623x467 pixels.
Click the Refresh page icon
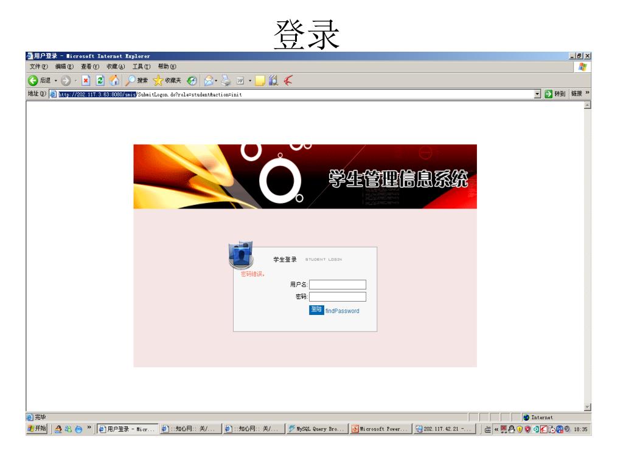click(x=100, y=81)
